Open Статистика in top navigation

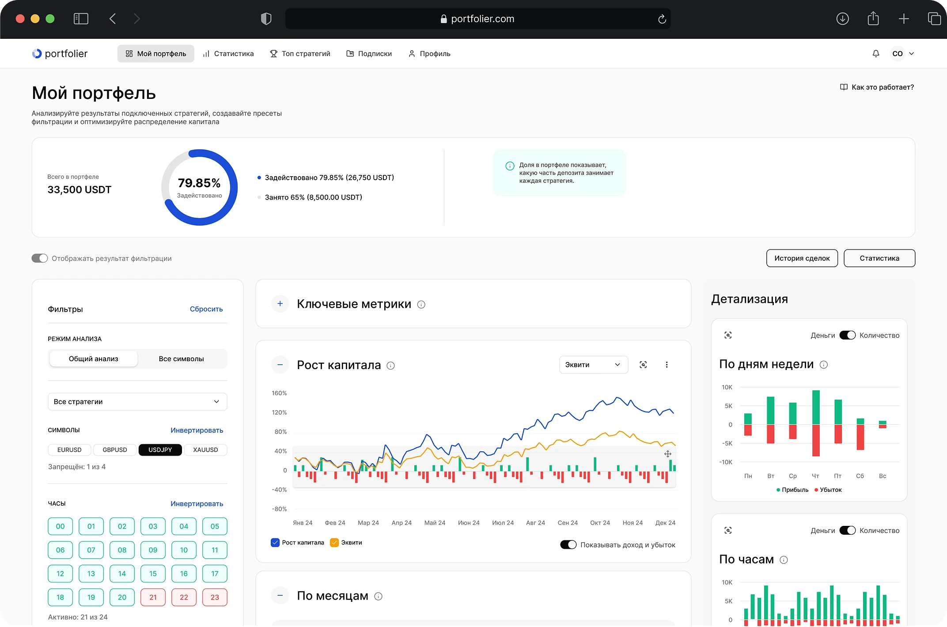[228, 53]
